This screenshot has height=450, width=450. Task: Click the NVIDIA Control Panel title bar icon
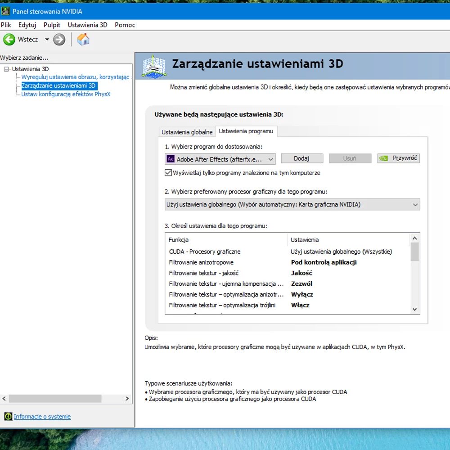pyautogui.click(x=5, y=11)
